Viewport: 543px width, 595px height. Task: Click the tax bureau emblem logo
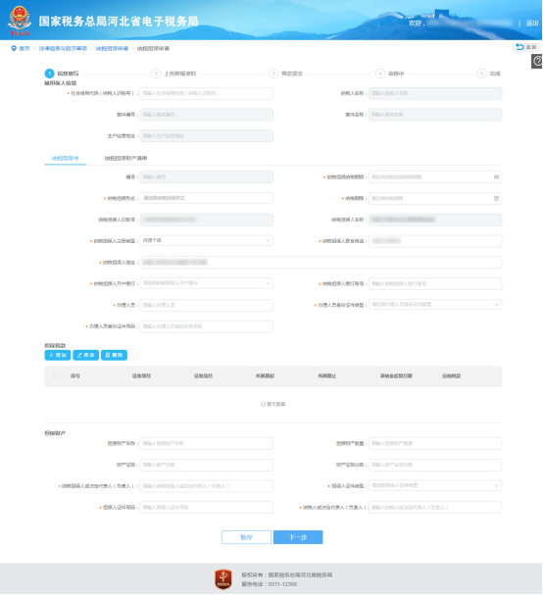[19, 21]
